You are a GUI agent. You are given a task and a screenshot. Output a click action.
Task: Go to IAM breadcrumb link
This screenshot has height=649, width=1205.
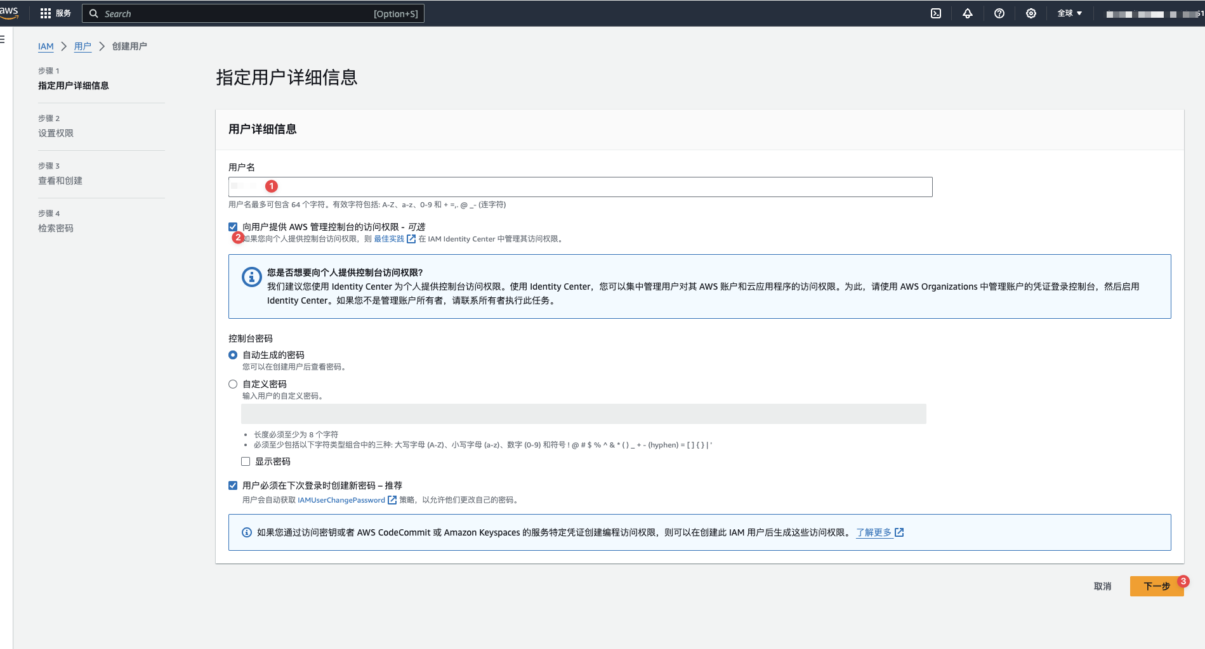pyautogui.click(x=46, y=46)
